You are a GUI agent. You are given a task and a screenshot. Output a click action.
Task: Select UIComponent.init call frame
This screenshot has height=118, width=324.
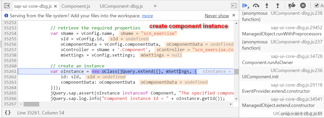[x=257, y=77]
